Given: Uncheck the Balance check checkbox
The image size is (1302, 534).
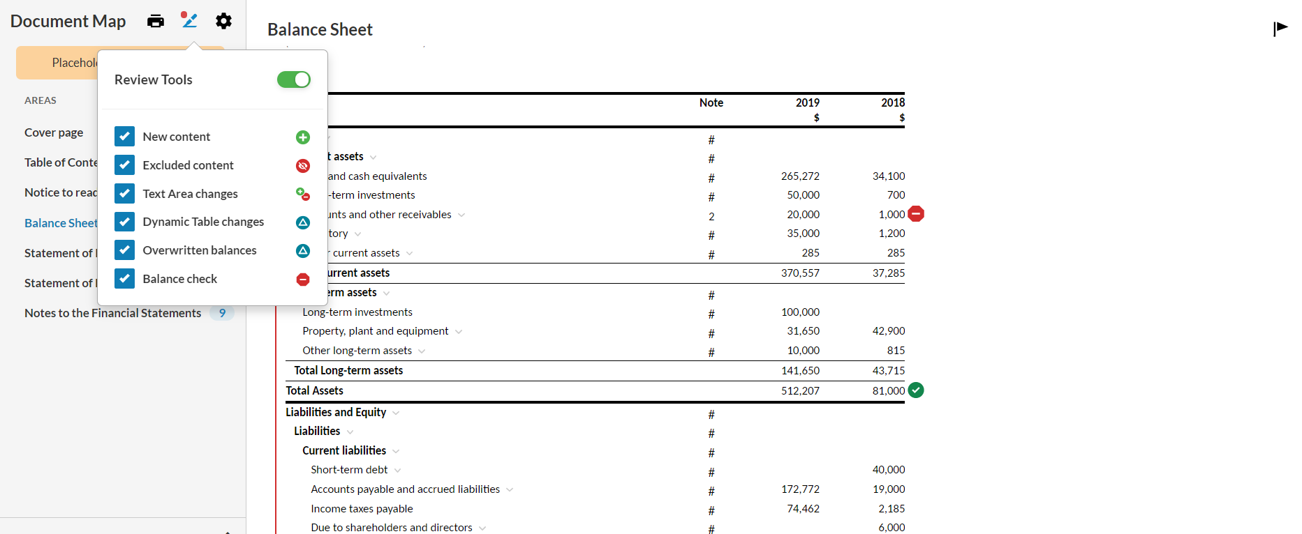Looking at the screenshot, I should 124,279.
